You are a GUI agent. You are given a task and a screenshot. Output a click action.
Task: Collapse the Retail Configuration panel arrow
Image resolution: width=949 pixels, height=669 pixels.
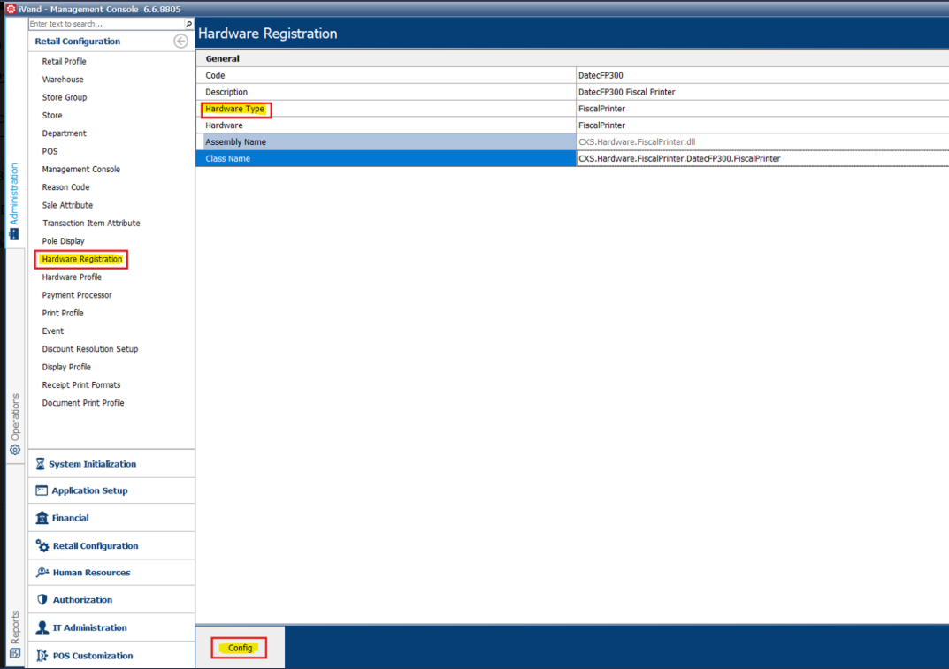point(180,42)
